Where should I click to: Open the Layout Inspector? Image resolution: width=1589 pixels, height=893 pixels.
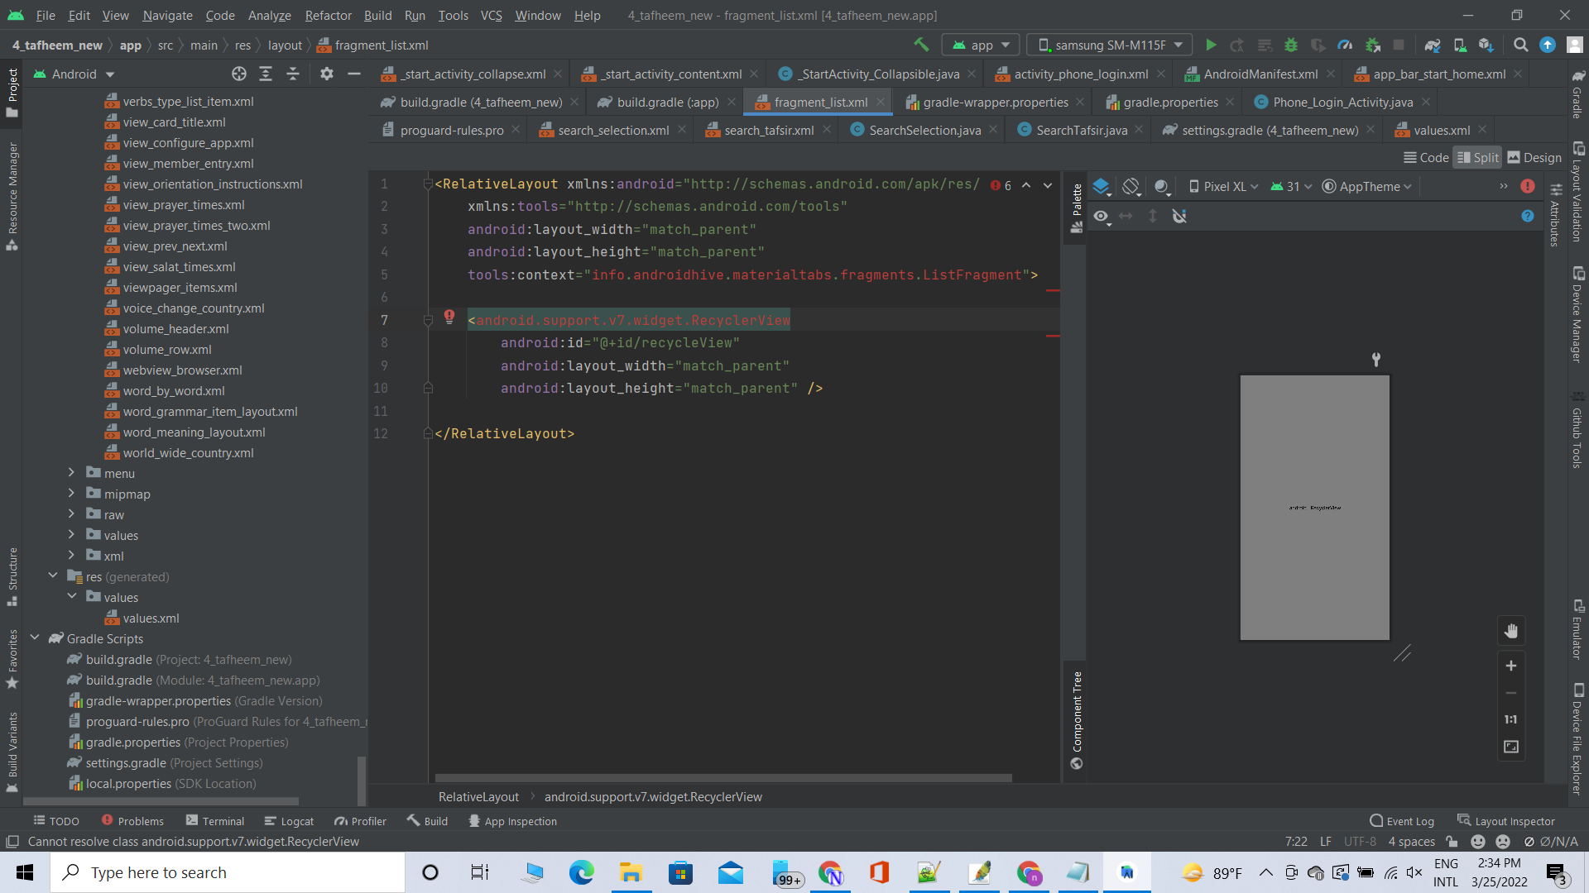[x=1506, y=821]
